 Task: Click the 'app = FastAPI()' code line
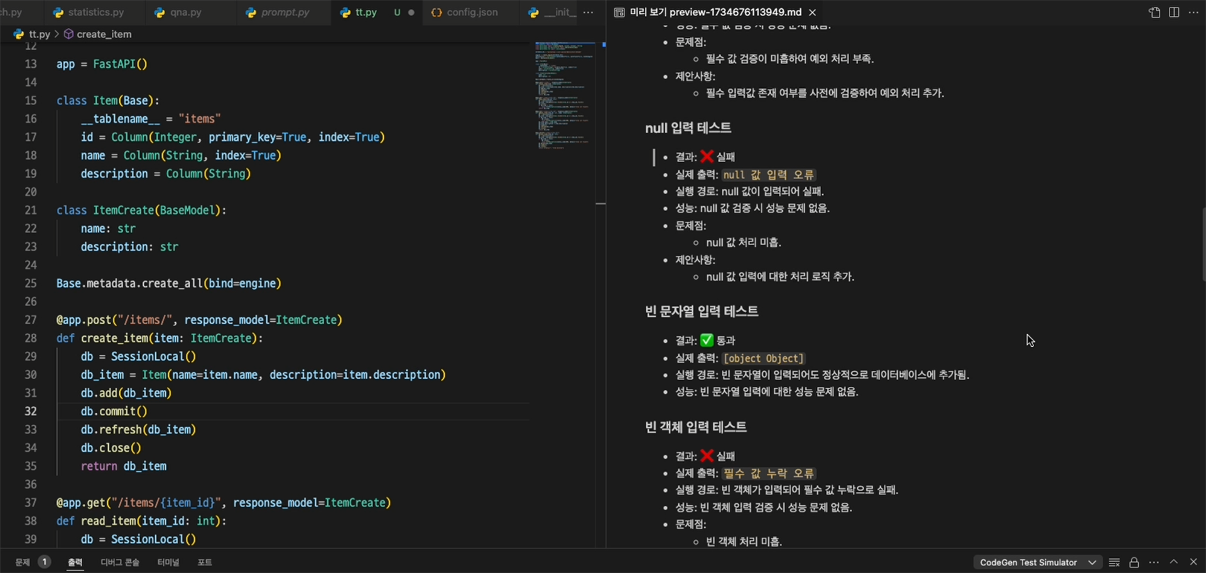click(x=102, y=64)
